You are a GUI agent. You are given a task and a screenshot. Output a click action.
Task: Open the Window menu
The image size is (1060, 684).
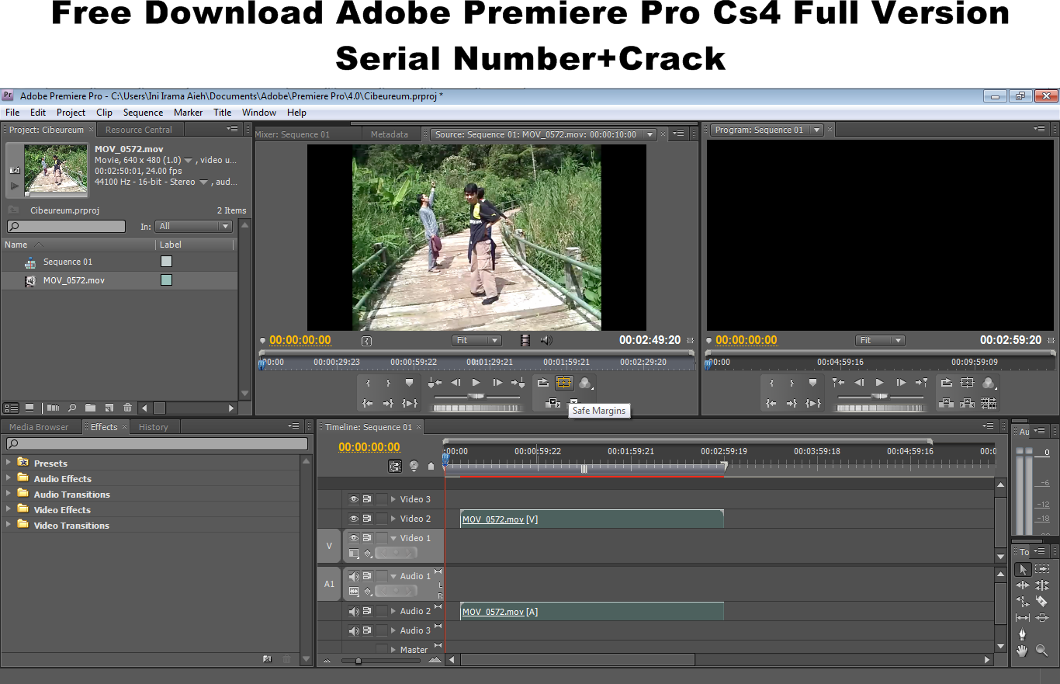pyautogui.click(x=258, y=113)
